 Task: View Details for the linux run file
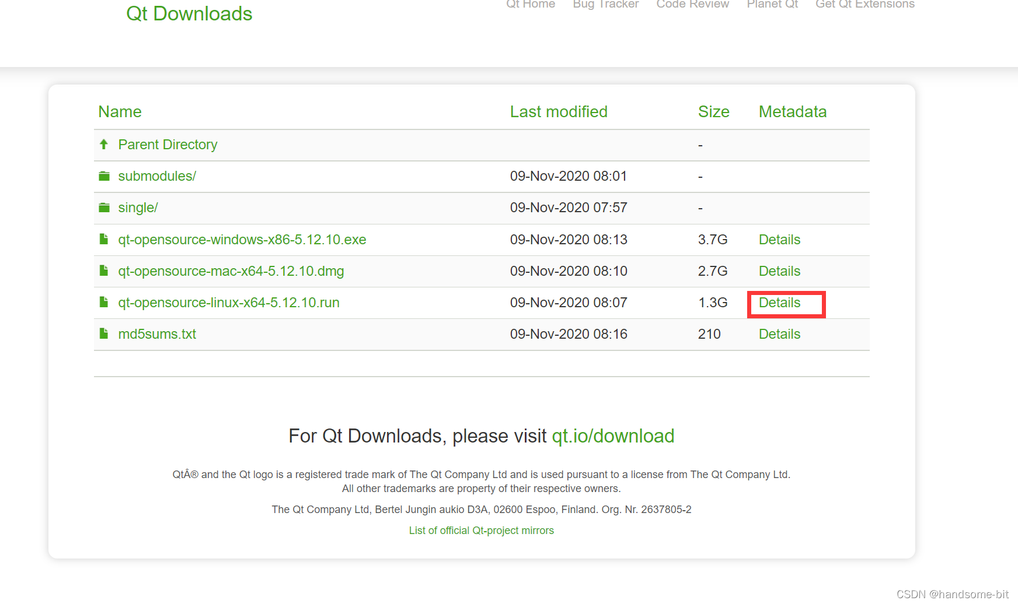click(x=779, y=303)
